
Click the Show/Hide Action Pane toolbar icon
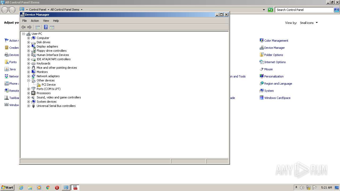[52, 27]
